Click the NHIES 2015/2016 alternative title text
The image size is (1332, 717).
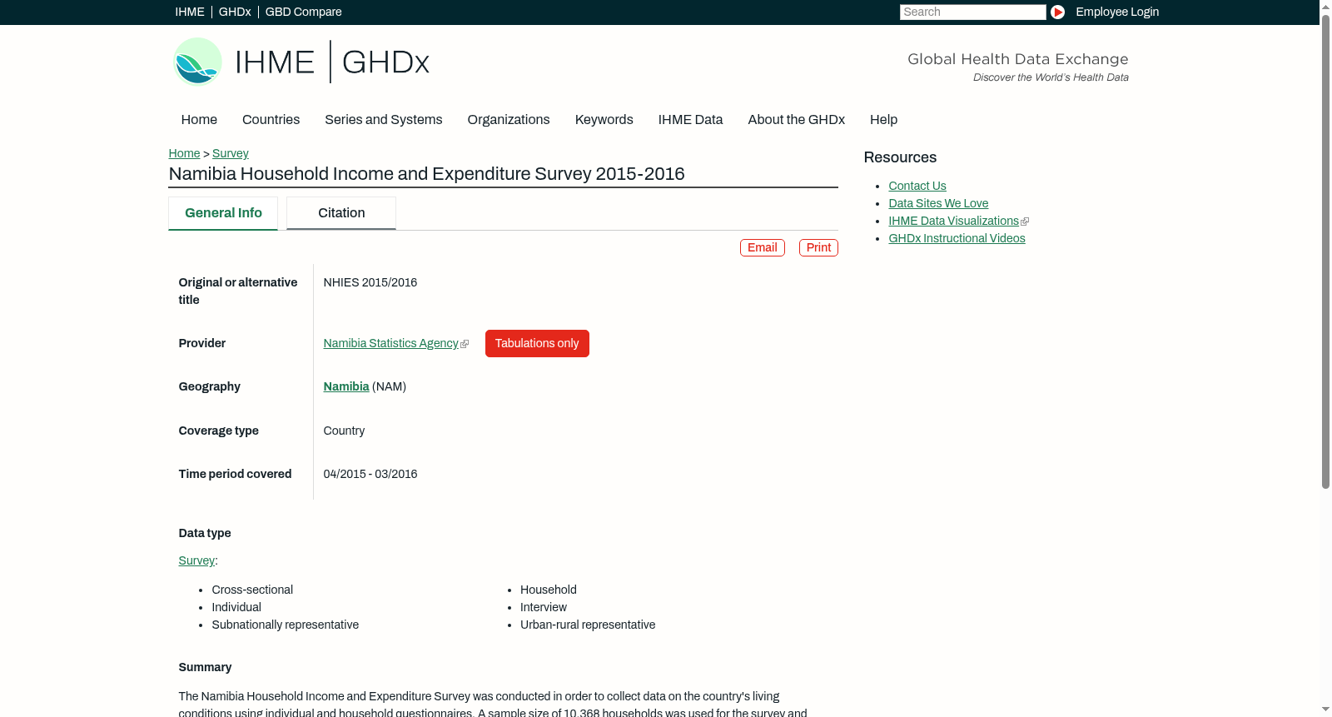point(370,282)
